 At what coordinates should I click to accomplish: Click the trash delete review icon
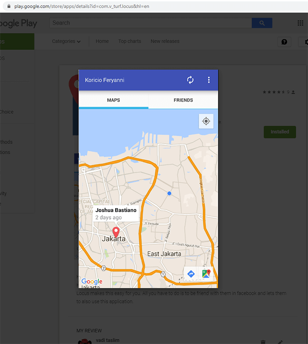pyautogui.click(x=263, y=342)
